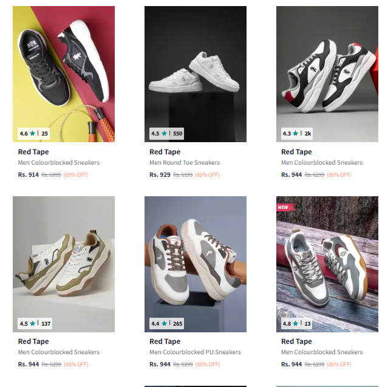Open the white round toe sneakers image
385x387 pixels.
click(195, 67)
